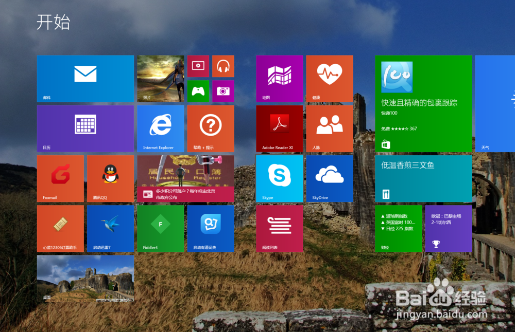The height and width of the screenshot is (332, 515).
Task: Open SkyDrive tile
Action: pyautogui.click(x=330, y=179)
